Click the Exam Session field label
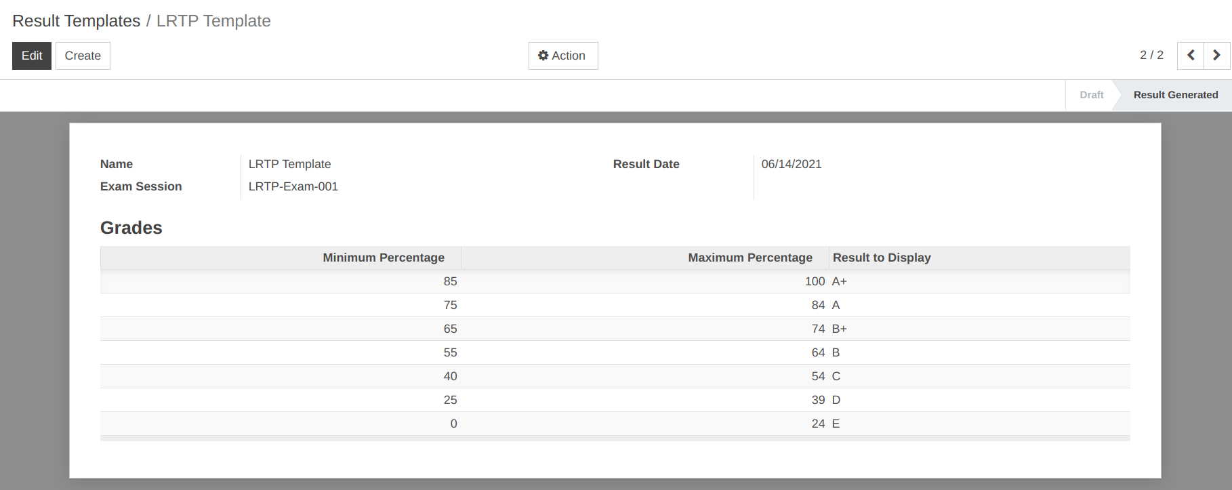This screenshot has width=1232, height=490. (141, 186)
